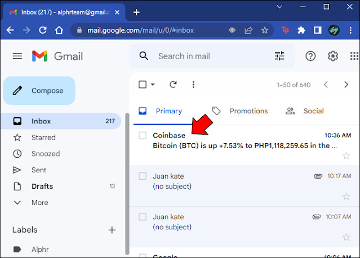Close the Inbox browser tab
Screen dimensions: 360x258
click(x=117, y=12)
